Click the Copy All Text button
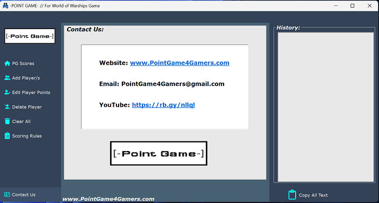 [x=308, y=195]
